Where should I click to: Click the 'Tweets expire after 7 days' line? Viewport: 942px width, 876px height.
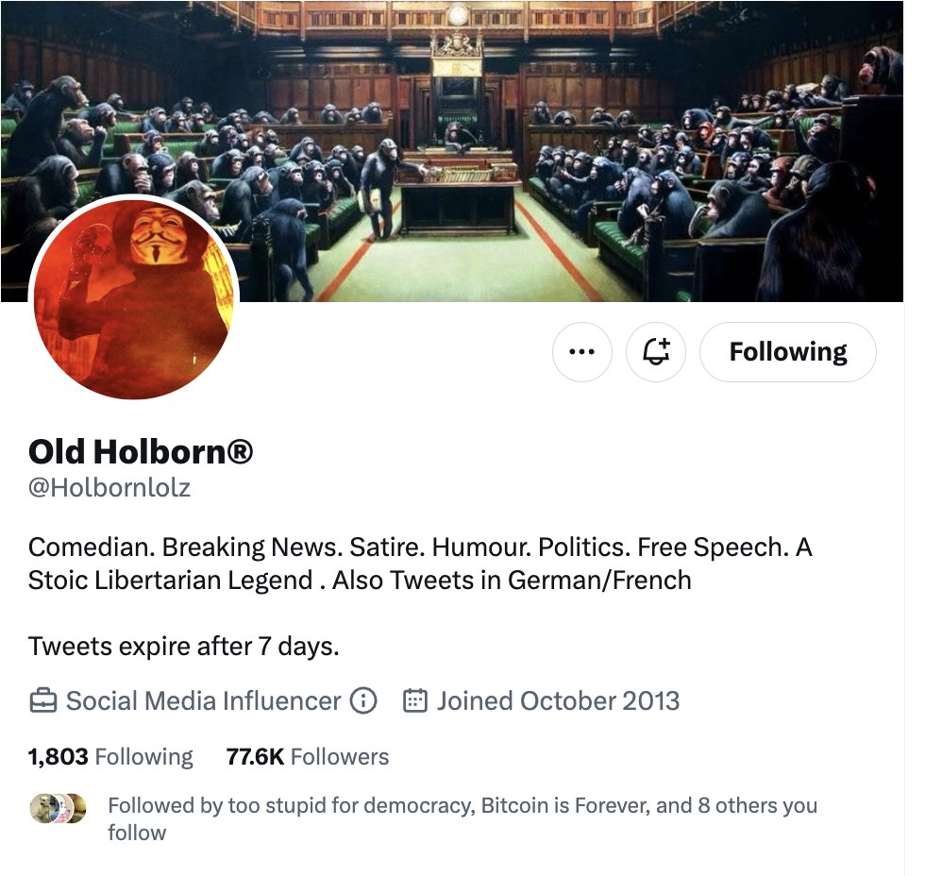click(x=183, y=647)
